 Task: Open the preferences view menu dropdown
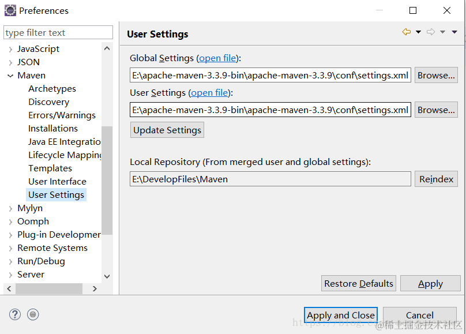pos(454,32)
